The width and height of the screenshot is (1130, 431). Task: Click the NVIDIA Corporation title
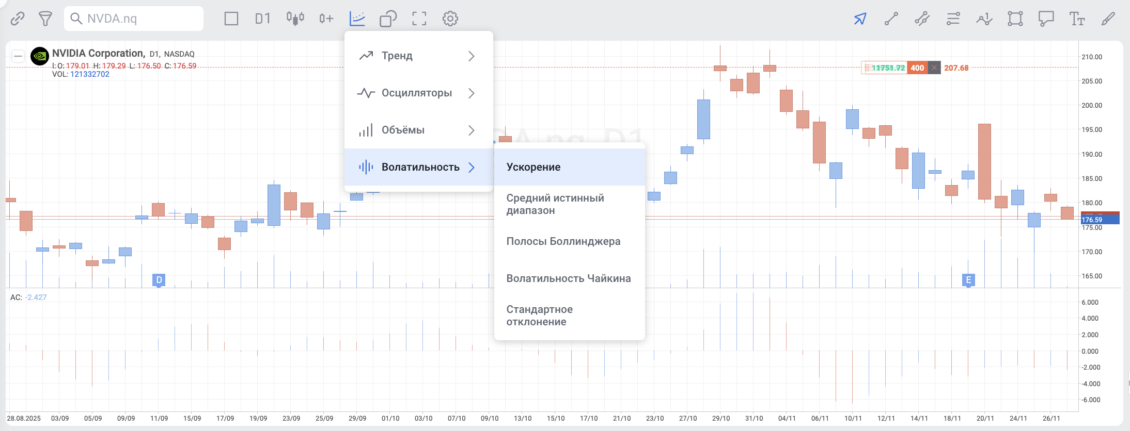tap(98, 53)
